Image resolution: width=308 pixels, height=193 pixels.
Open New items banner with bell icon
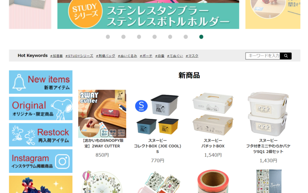tap(41, 82)
